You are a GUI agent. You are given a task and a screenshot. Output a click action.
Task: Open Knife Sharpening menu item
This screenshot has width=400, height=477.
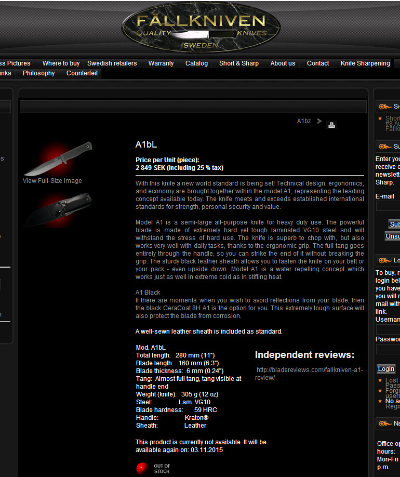(365, 63)
